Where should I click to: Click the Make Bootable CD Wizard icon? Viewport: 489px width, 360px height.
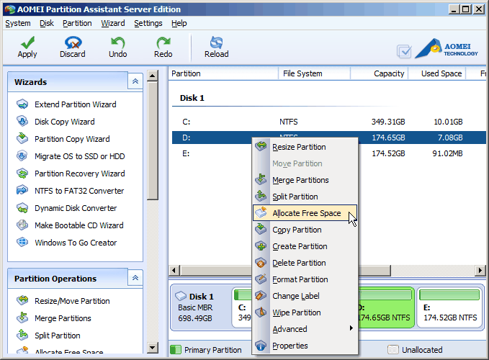[22, 225]
